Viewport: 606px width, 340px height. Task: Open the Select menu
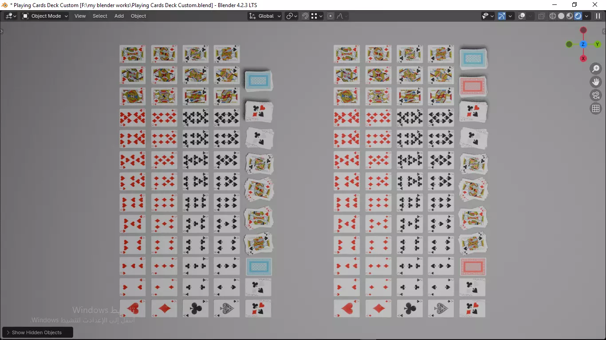tap(100, 16)
